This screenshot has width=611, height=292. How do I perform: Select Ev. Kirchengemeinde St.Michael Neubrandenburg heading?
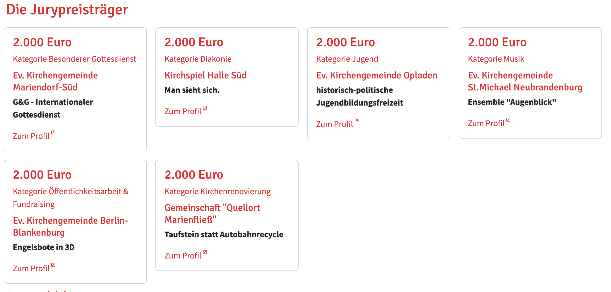(525, 81)
